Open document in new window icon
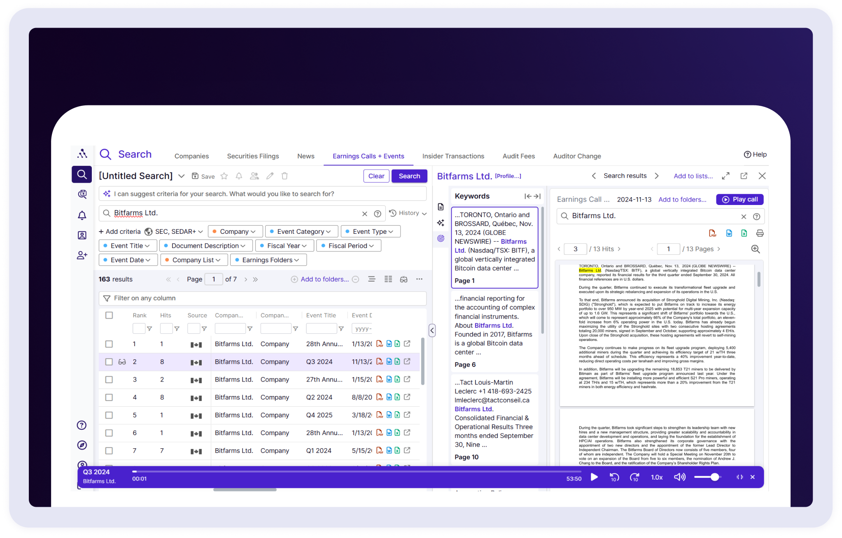Viewport: 842px width, 538px height. [744, 176]
